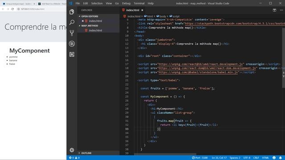Image resolution: width=285 pixels, height=160 pixels.
Task: Open the Edit menu
Action: (85, 3)
